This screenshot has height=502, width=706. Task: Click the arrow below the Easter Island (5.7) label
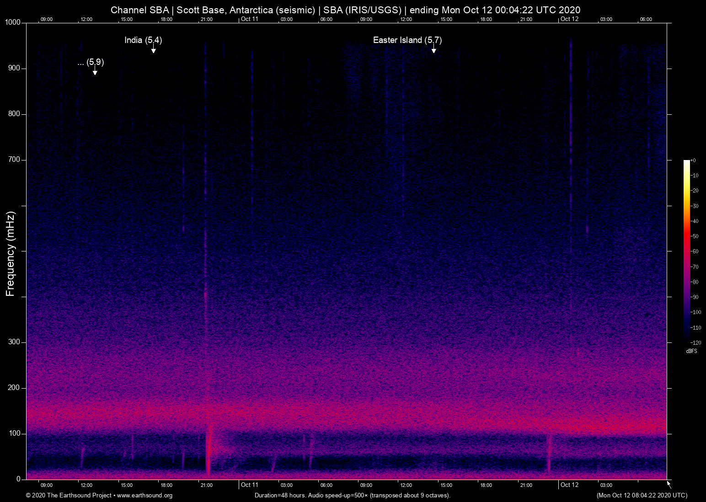tap(433, 49)
